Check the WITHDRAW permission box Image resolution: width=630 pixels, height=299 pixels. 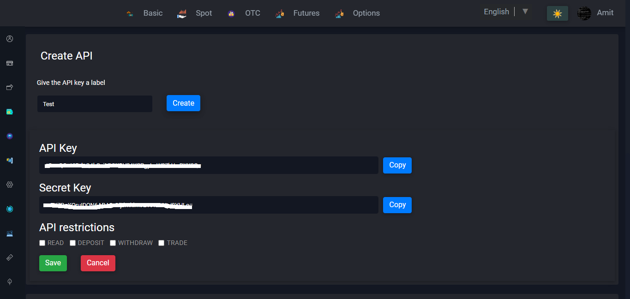(113, 242)
